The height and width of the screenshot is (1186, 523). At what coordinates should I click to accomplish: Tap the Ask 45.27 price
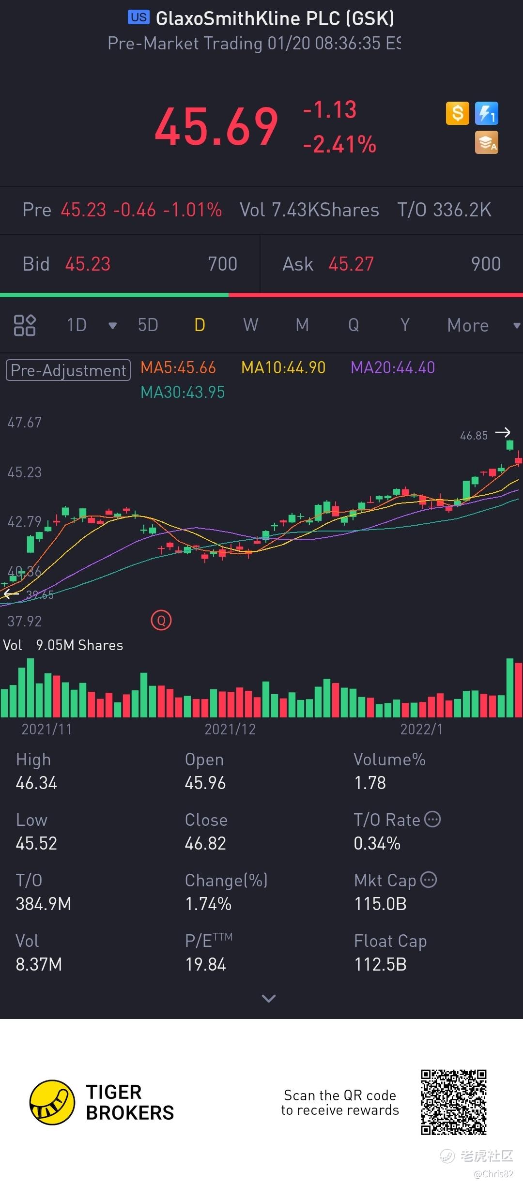coord(351,264)
